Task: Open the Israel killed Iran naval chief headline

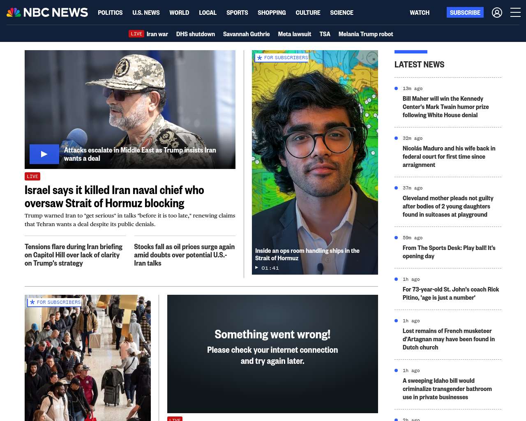Action: pyautogui.click(x=114, y=197)
